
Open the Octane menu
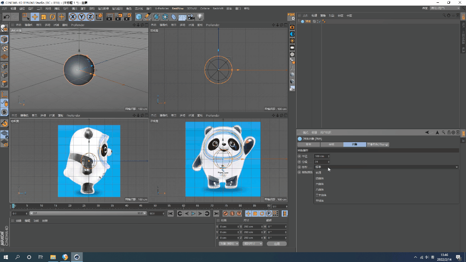coord(205,8)
